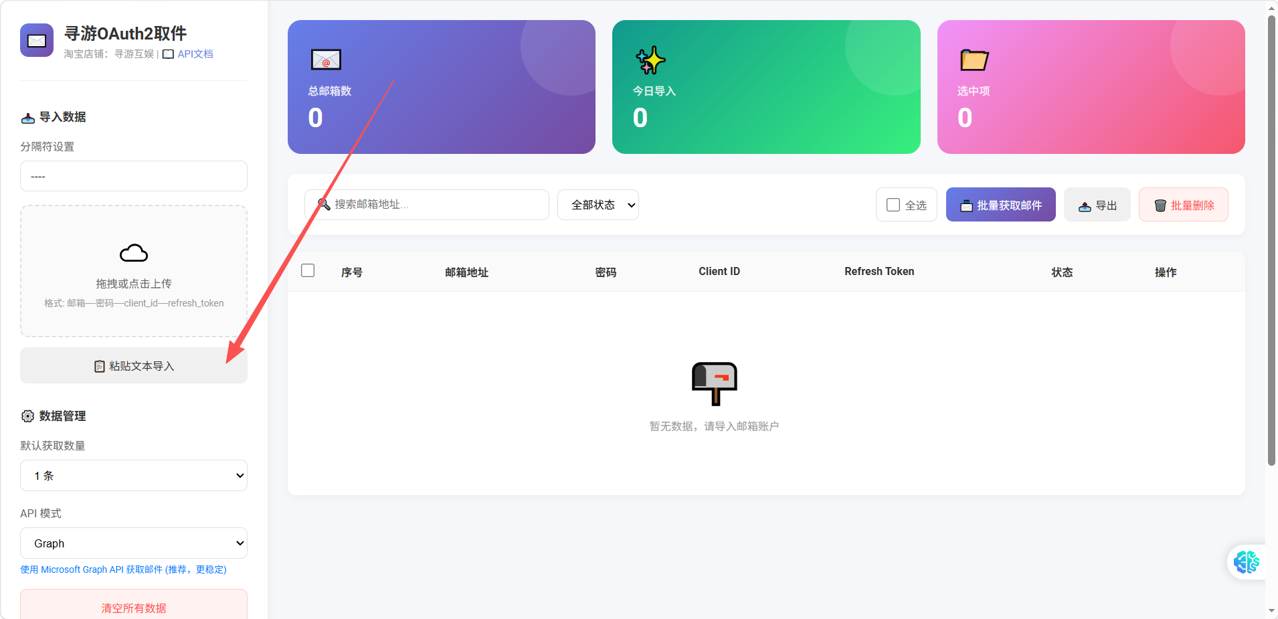This screenshot has height=619, width=1278.
Task: Click the 批量删除 button
Action: pyautogui.click(x=1184, y=205)
